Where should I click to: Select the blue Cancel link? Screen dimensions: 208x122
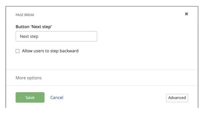(57, 98)
